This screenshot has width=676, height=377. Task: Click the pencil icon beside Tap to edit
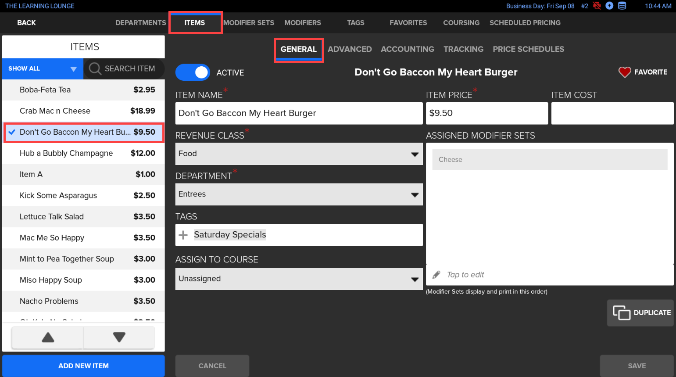pos(436,275)
